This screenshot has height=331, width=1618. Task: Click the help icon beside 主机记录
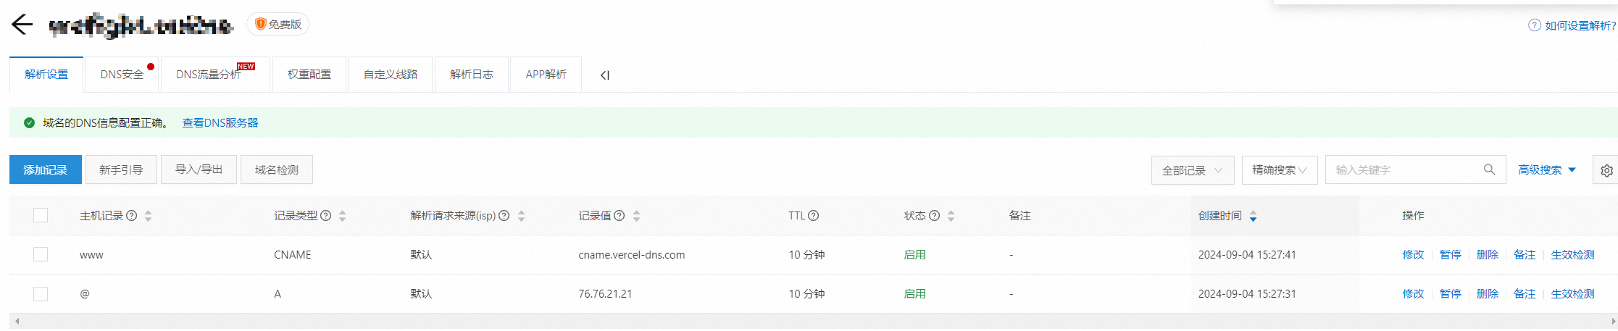click(131, 216)
